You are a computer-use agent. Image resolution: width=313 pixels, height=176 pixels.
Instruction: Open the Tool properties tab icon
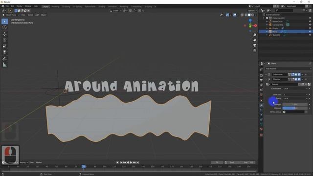pos(261,69)
